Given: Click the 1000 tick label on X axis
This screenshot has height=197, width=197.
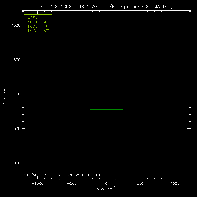Looking at the screenshot, I should [x=175, y=184].
